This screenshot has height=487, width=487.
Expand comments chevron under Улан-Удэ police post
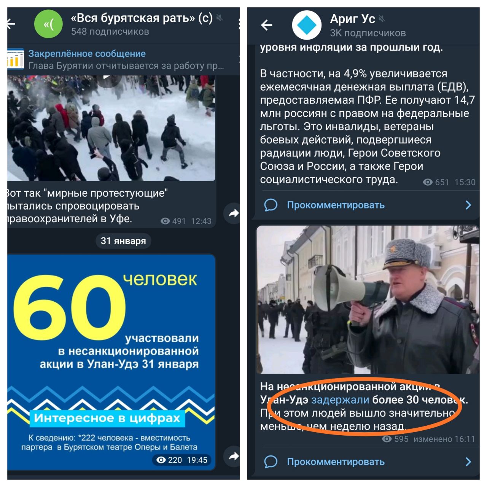[x=468, y=462]
